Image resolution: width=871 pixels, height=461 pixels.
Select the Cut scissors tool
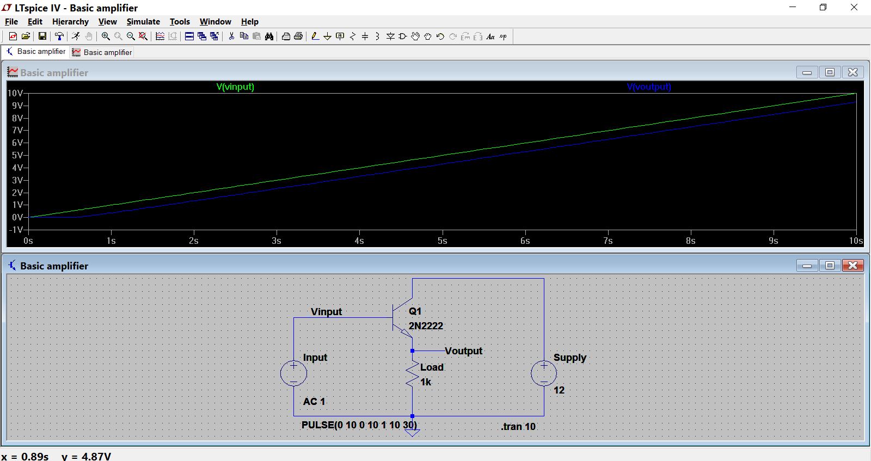pyautogui.click(x=231, y=36)
